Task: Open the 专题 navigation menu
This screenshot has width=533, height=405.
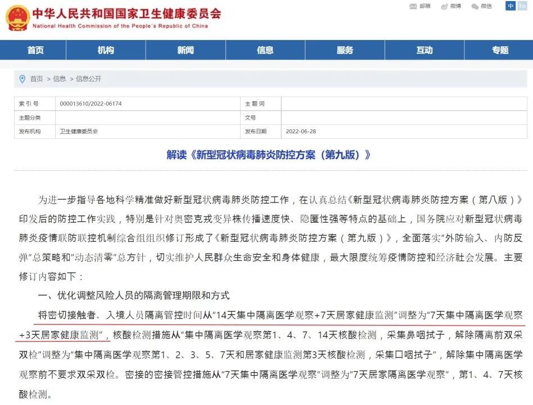Action: (500, 50)
